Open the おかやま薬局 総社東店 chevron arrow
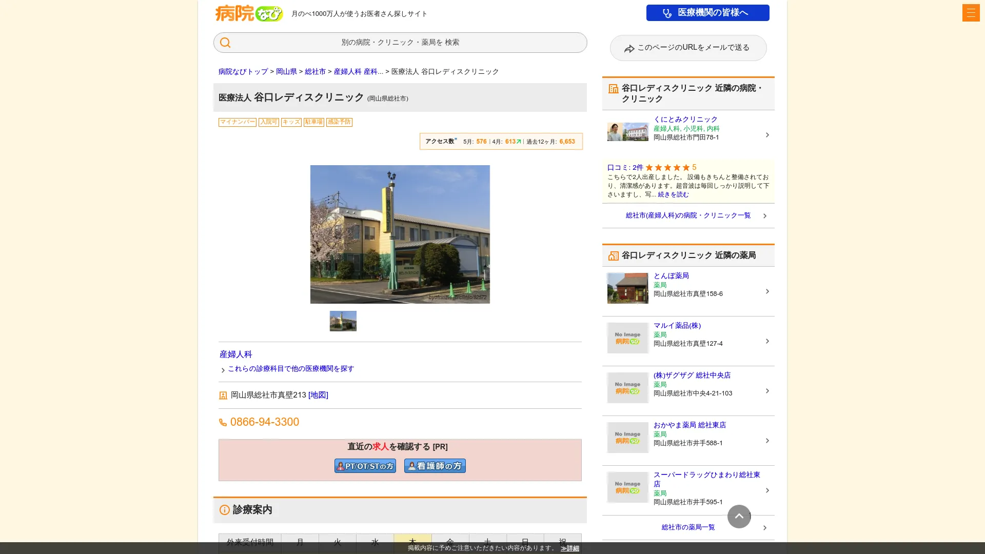985x554 pixels. [767, 441]
